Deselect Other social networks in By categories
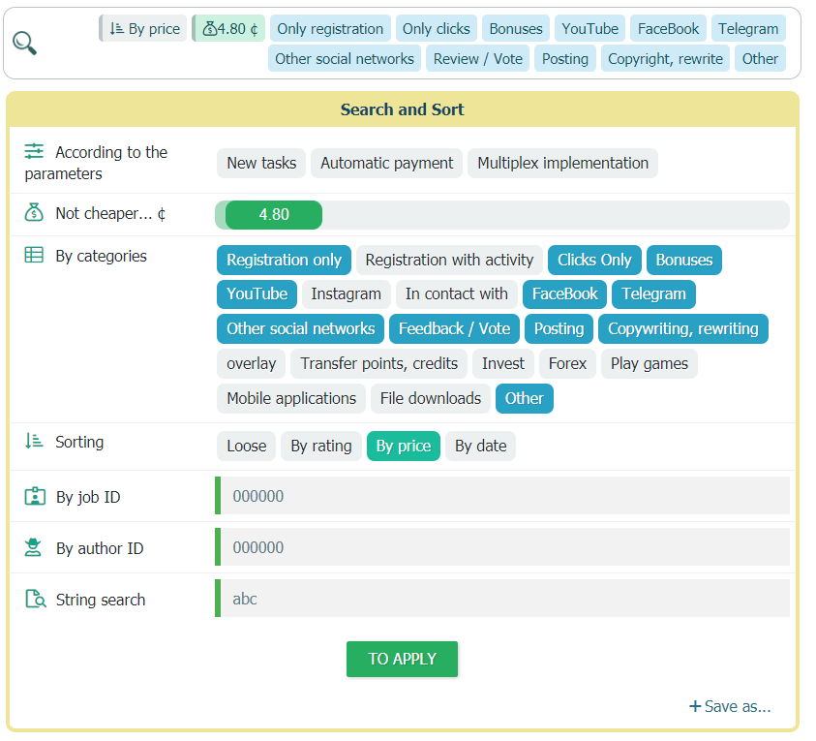This screenshot has width=816, height=741. pos(300,329)
